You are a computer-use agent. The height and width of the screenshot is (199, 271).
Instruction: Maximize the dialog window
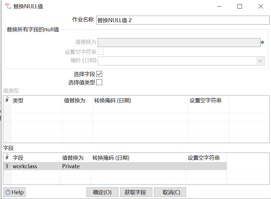click(240, 6)
